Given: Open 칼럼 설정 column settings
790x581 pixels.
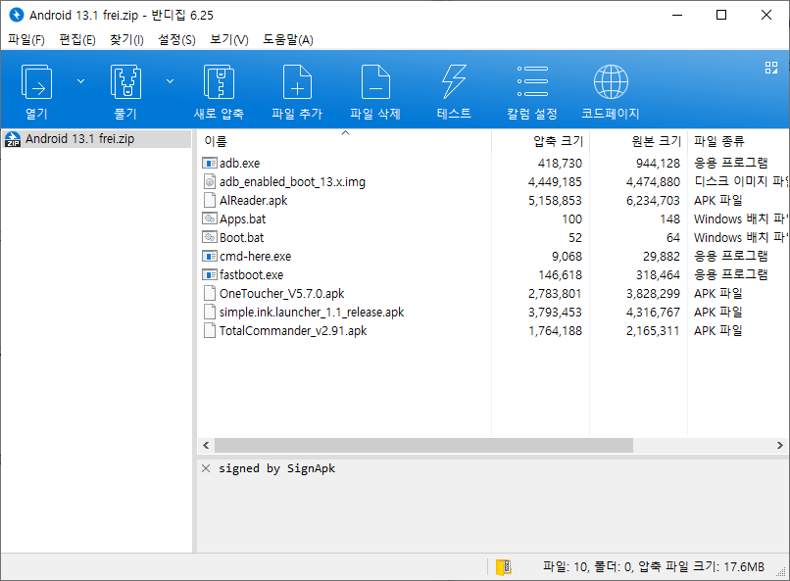Looking at the screenshot, I should 532,91.
